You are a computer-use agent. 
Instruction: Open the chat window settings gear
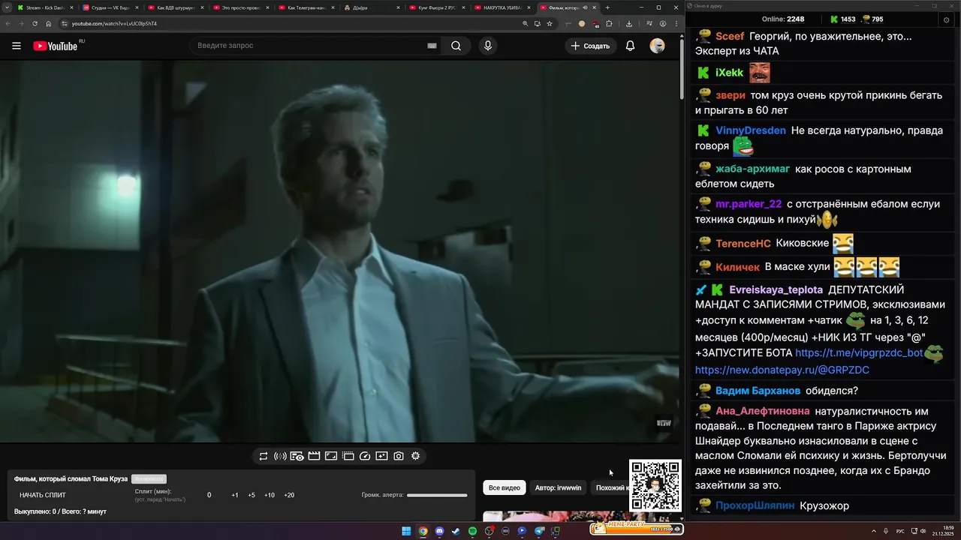946,19
